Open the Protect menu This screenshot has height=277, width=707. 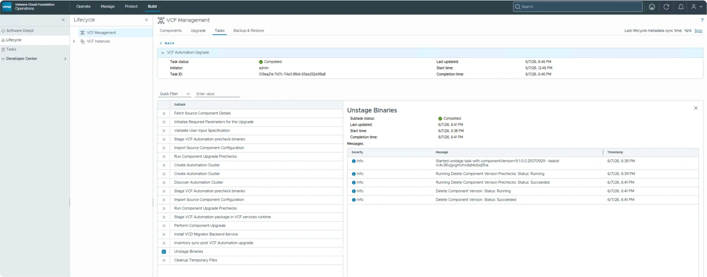131,7
